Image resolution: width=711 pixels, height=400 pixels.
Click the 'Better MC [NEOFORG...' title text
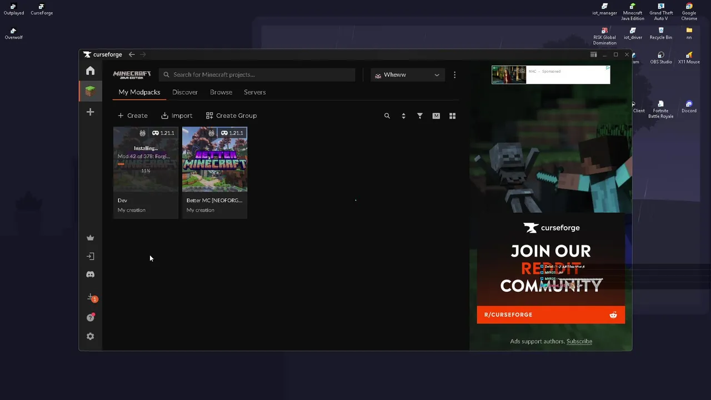click(214, 200)
